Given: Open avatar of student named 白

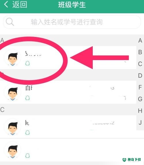Looking at the screenshot, I should [13, 92].
